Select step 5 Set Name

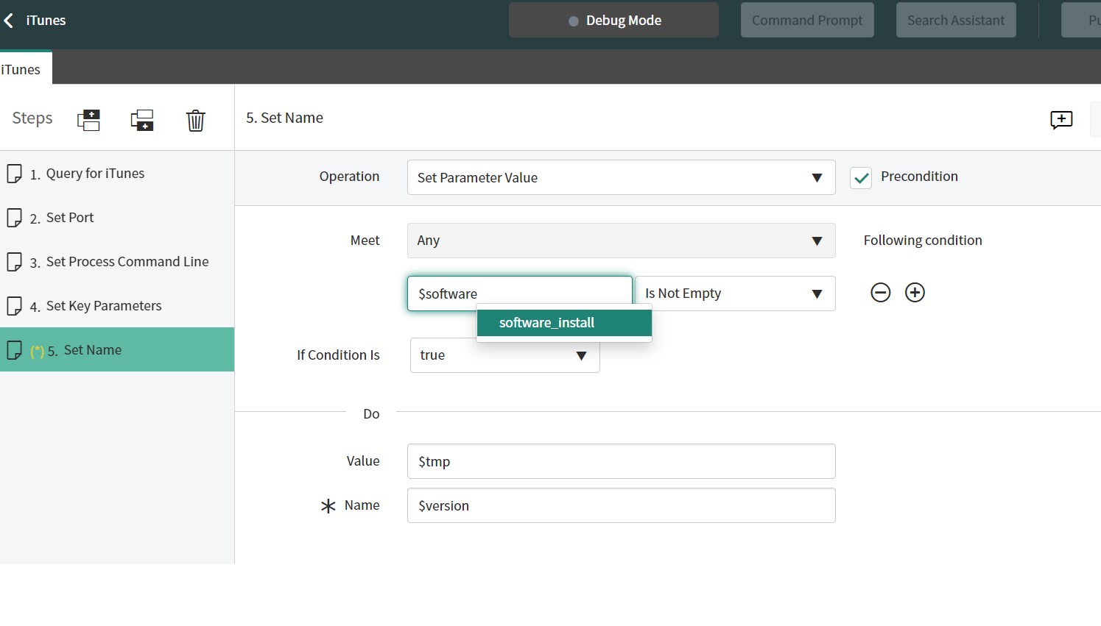[x=117, y=349]
